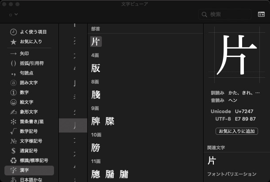The width and height of the screenshot is (270, 182).
Task: Select the radical 片 character
Action: pos(96,42)
